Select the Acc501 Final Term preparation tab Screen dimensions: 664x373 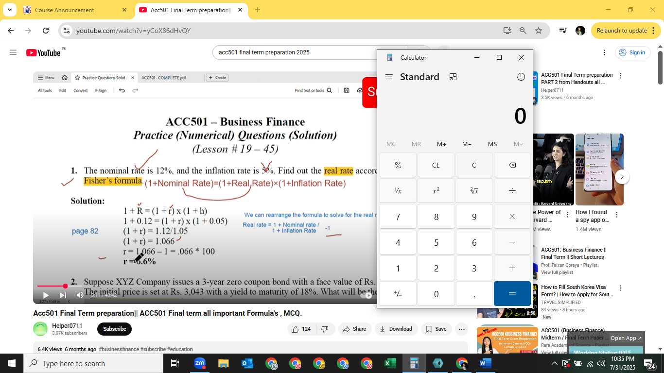pos(191,10)
